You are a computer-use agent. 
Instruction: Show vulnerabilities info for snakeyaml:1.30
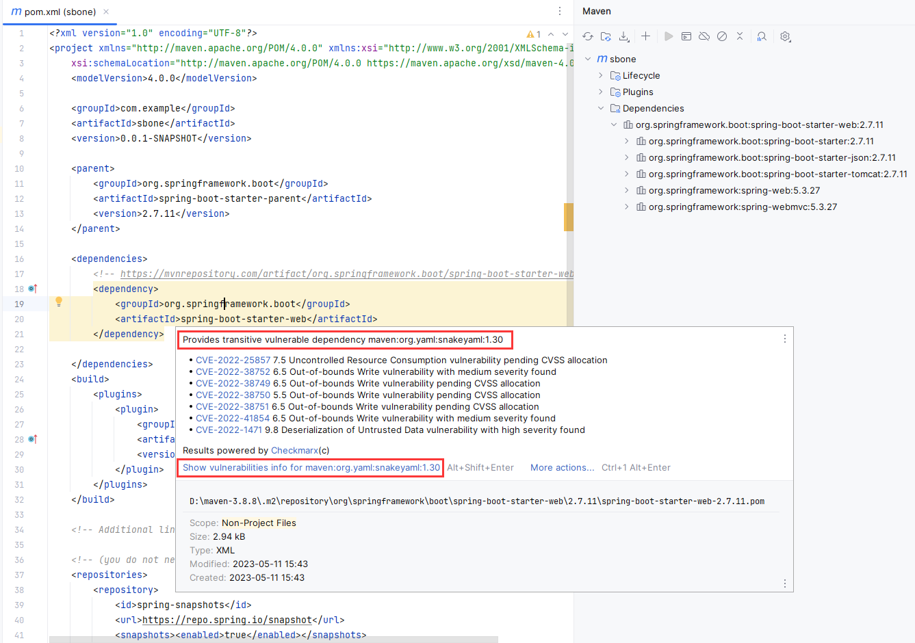pyautogui.click(x=311, y=467)
